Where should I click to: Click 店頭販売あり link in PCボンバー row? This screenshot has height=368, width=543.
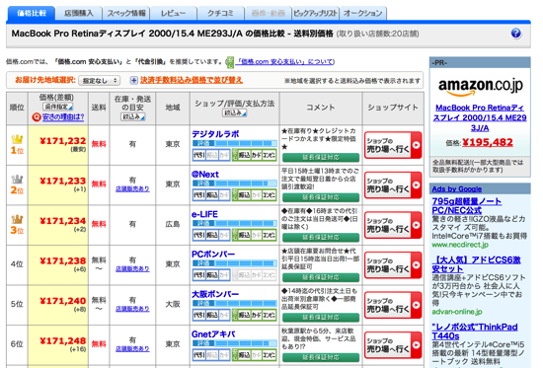[x=132, y=269]
